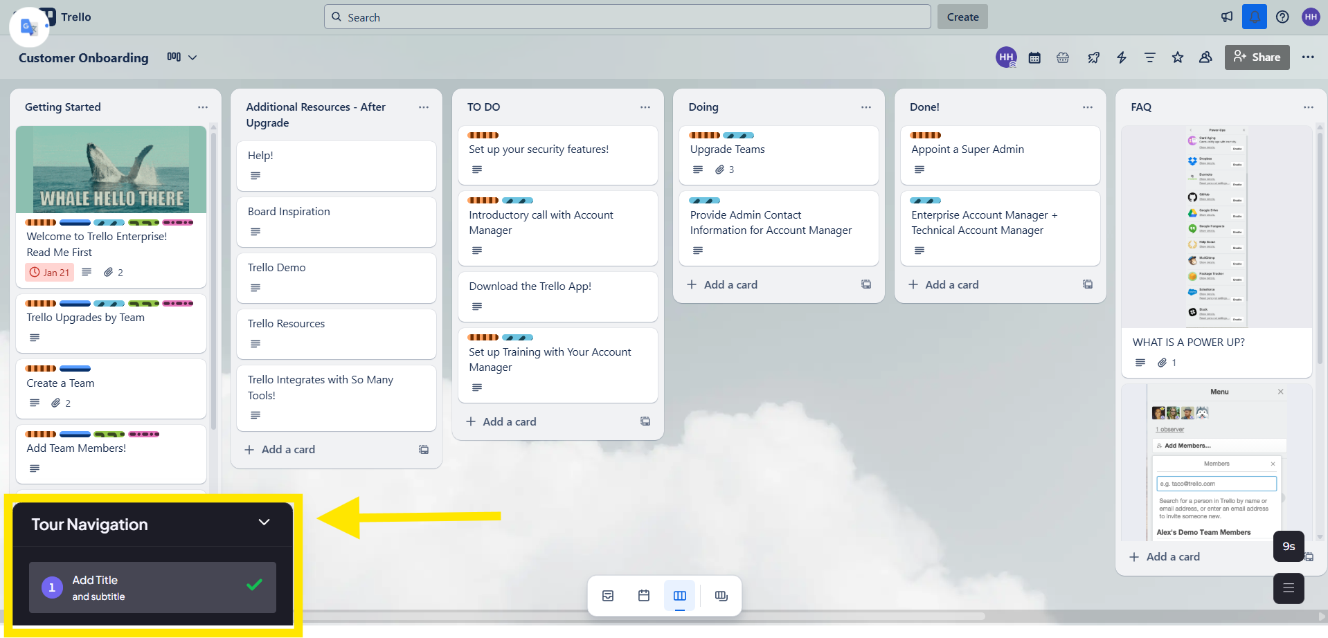Image resolution: width=1328 pixels, height=638 pixels.
Task: Click the translate extension icon
Action: click(29, 27)
